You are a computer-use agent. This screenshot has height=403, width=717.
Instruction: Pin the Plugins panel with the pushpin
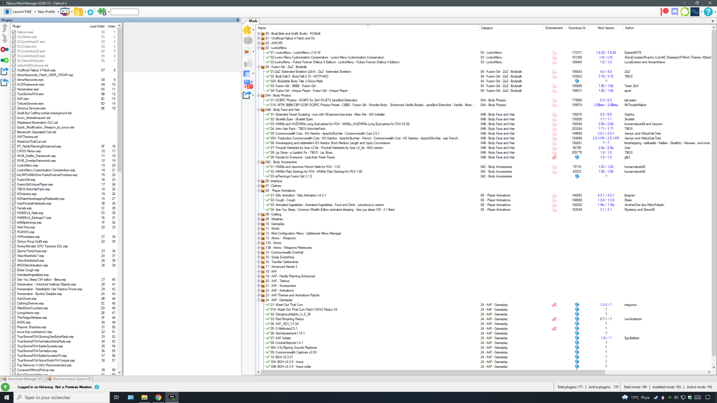click(x=238, y=20)
